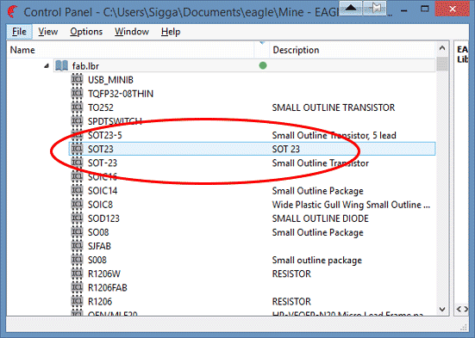
Task: Close the Control Panel window
Action: pos(453,9)
